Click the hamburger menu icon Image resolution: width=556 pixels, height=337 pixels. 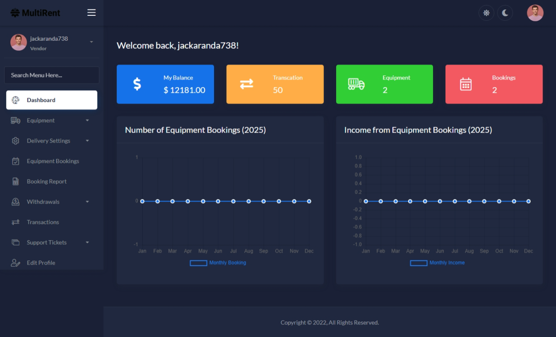pyautogui.click(x=91, y=13)
